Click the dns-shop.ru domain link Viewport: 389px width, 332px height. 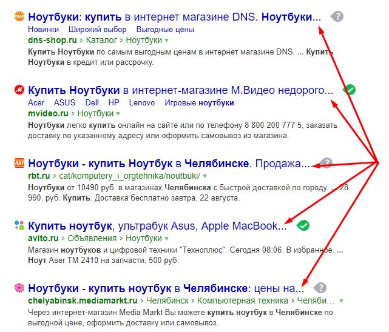pyautogui.click(x=52, y=40)
